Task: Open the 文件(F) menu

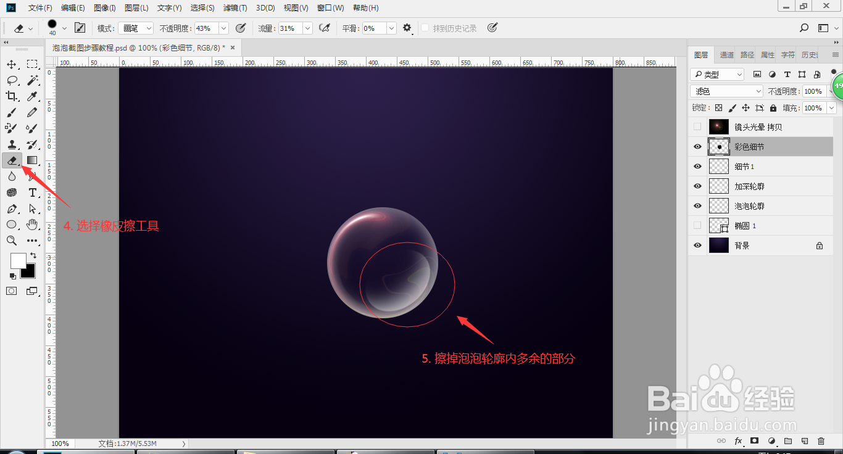Action: (x=40, y=8)
